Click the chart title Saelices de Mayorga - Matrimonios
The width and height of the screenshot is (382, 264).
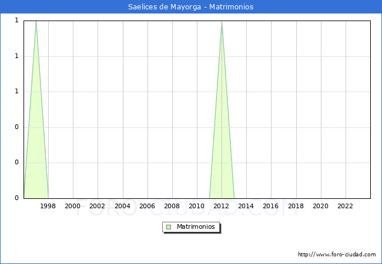click(x=191, y=7)
